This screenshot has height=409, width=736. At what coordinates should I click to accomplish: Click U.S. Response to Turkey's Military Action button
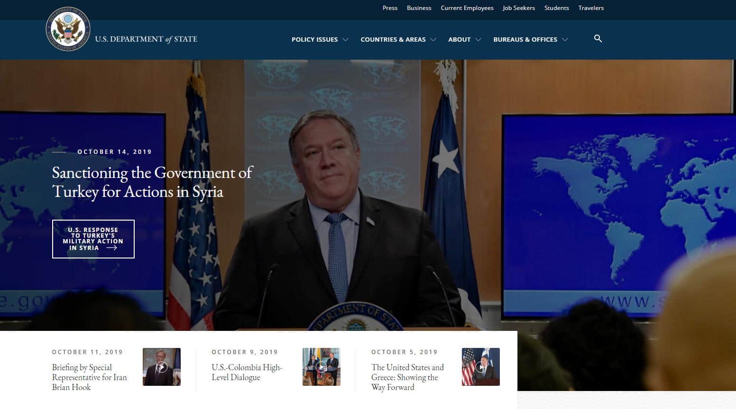click(93, 239)
